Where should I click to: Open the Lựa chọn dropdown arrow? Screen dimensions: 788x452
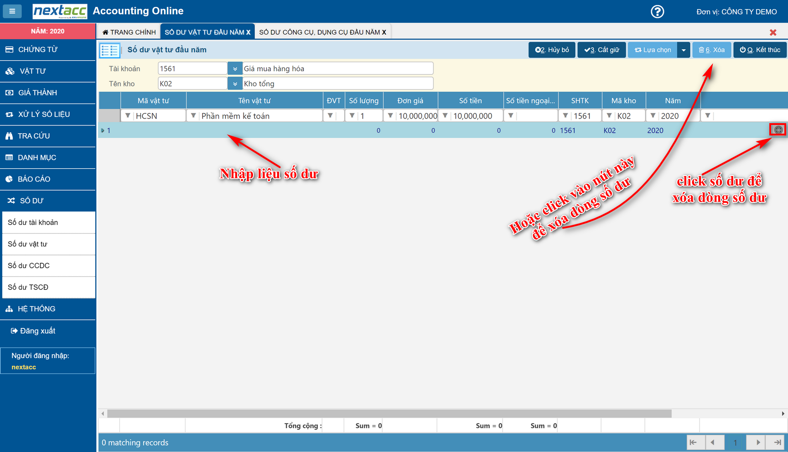(683, 50)
